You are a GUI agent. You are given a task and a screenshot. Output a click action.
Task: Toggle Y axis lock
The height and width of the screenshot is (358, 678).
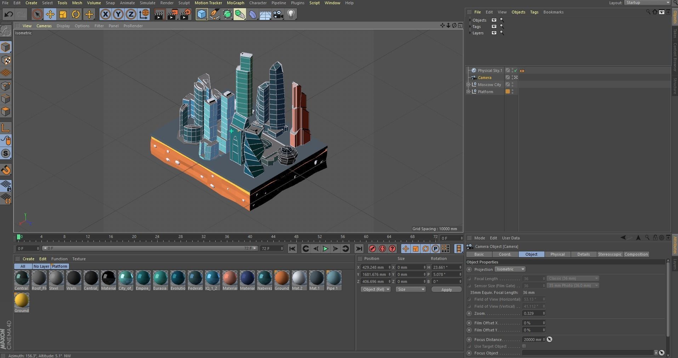pos(118,15)
